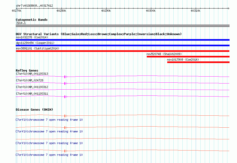This screenshot has width=237, height=163.
Task: Click the exon marker on first OMIM gene line
Action: pos(65,116)
